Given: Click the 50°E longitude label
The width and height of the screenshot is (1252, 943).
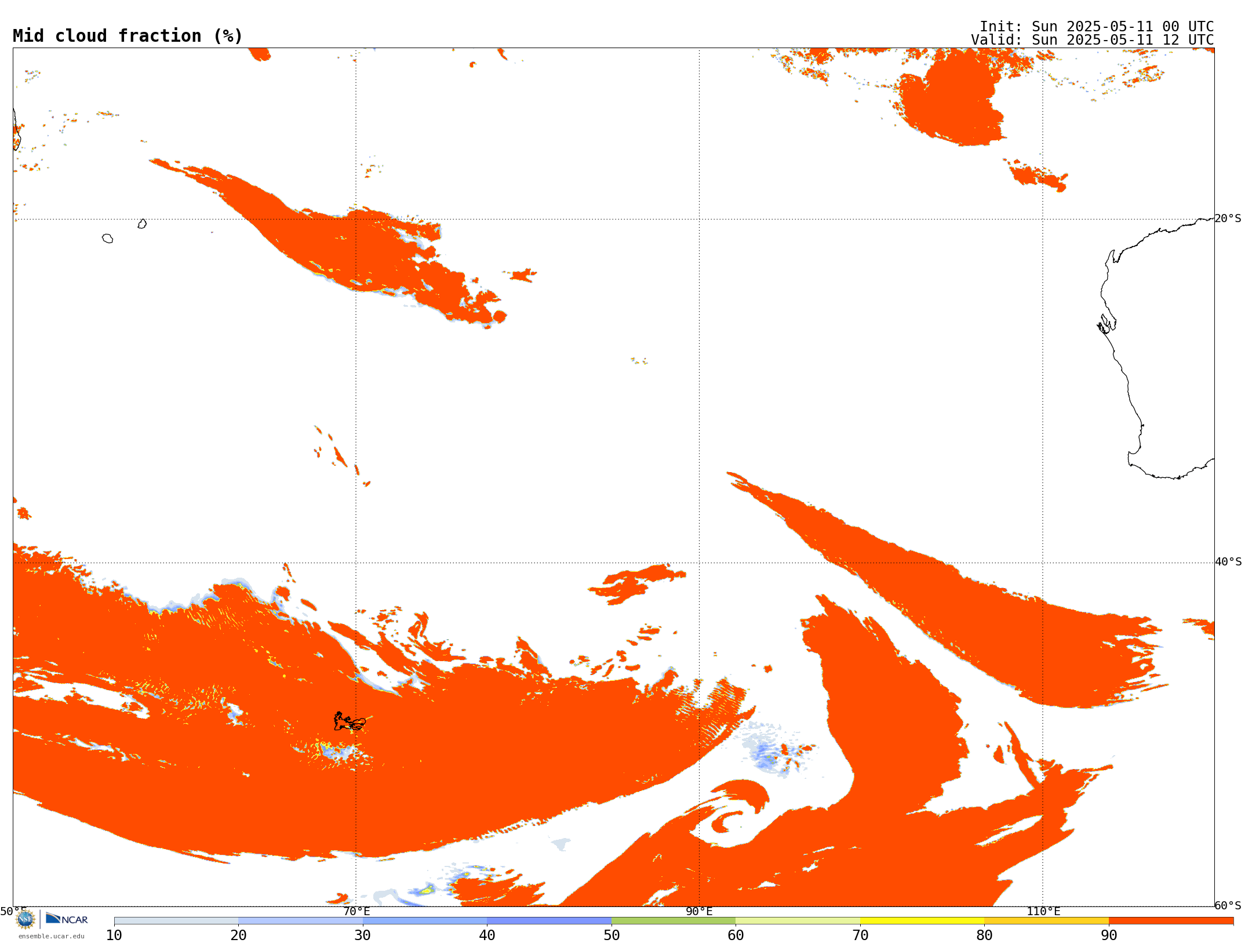Looking at the screenshot, I should (13, 911).
